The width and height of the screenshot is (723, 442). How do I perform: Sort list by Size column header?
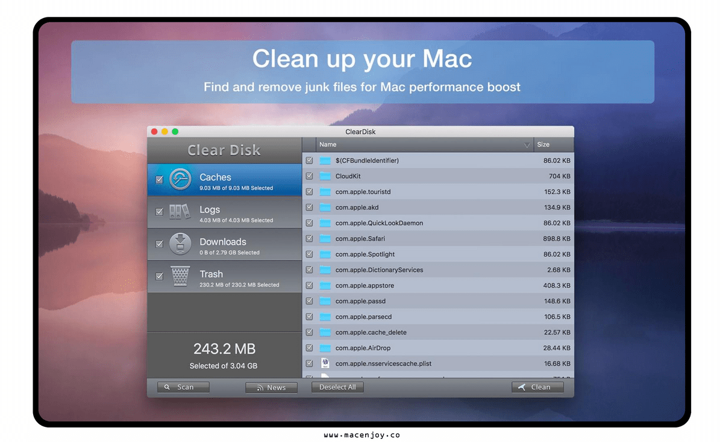(554, 145)
